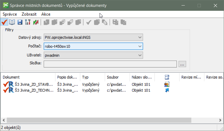The width and height of the screenshot is (224, 131).
Task: Click the status icon in first document row
Action: point(167,84)
